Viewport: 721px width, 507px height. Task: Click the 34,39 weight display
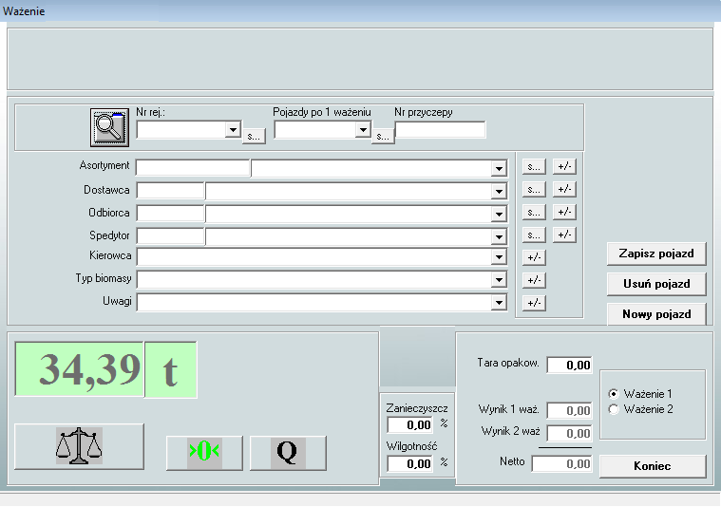click(79, 368)
